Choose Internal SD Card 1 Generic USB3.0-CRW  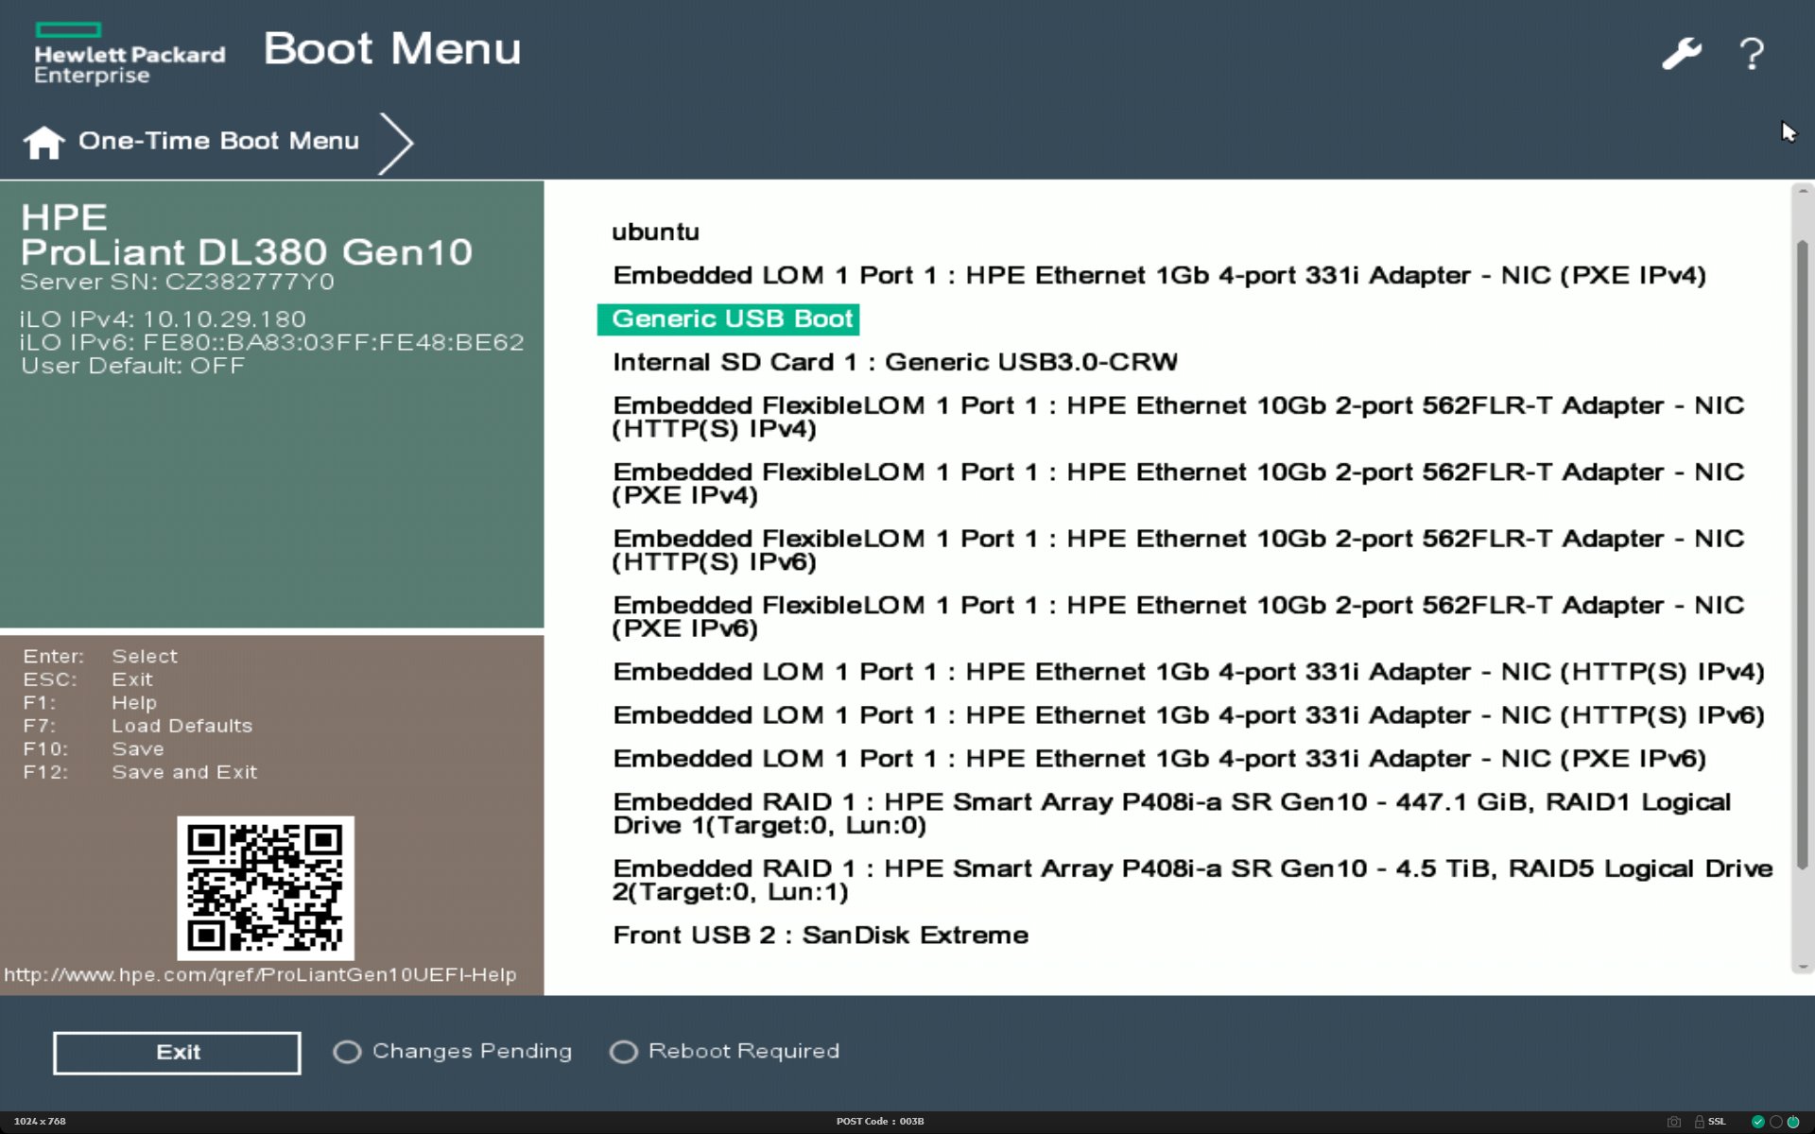click(894, 363)
